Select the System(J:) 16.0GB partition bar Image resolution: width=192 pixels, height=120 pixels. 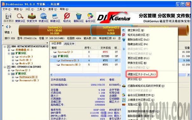click(54, 30)
